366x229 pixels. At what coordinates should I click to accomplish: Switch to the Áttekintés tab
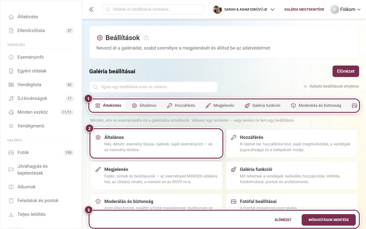pos(108,106)
